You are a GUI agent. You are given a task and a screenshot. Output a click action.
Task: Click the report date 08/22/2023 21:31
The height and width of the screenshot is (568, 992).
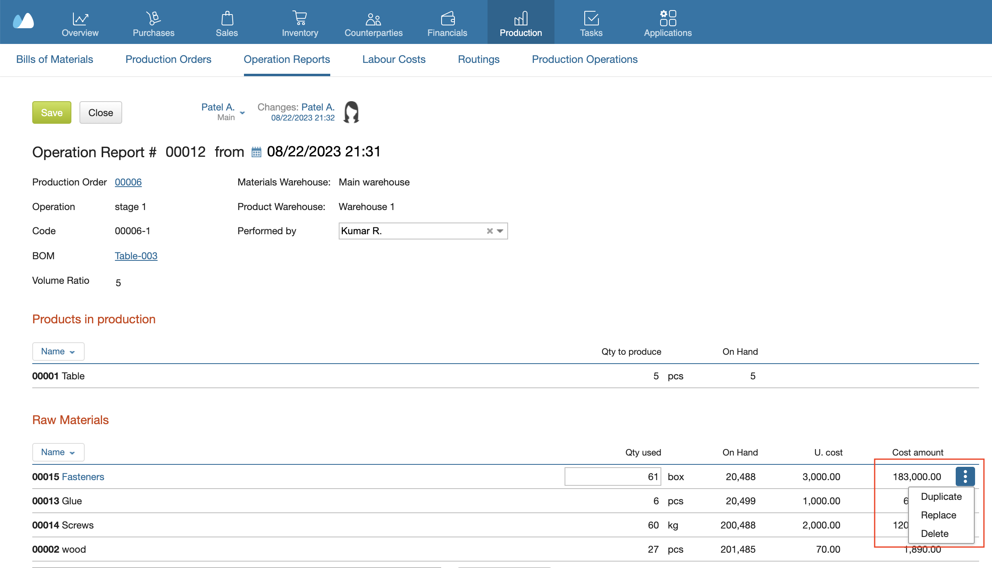click(323, 152)
